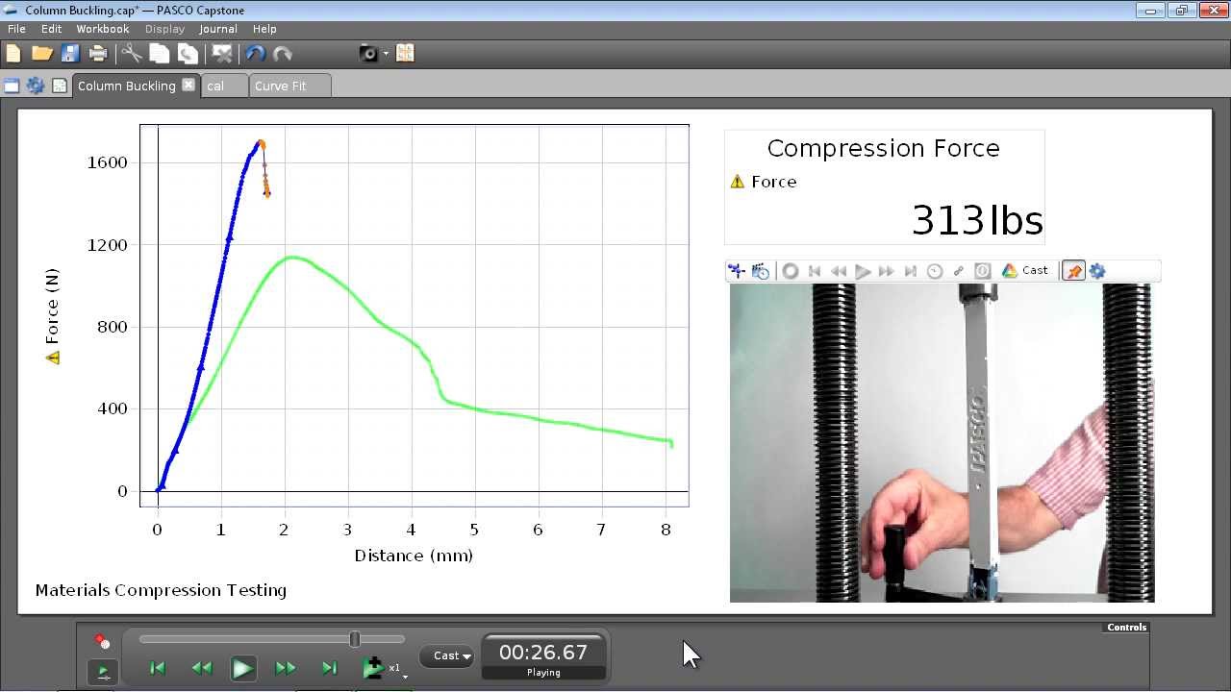Skip to end in playback controls

coord(329,668)
